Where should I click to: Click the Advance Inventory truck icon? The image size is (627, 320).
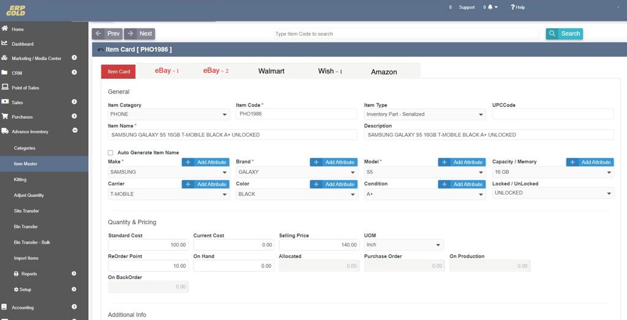[x=5, y=131]
